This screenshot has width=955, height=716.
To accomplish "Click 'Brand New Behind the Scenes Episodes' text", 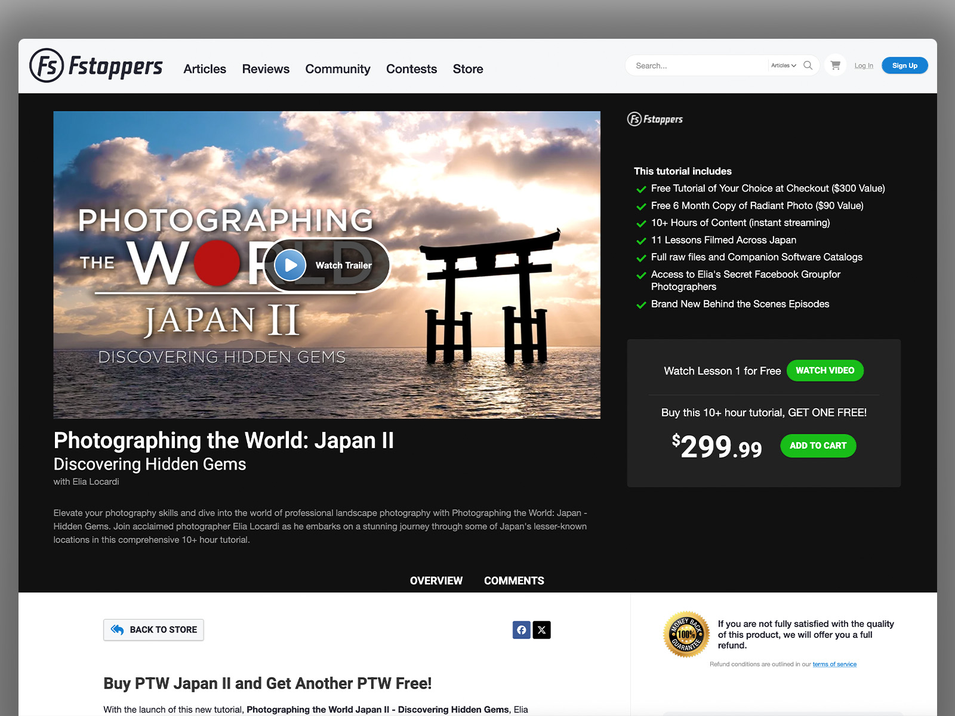I will pyautogui.click(x=740, y=304).
